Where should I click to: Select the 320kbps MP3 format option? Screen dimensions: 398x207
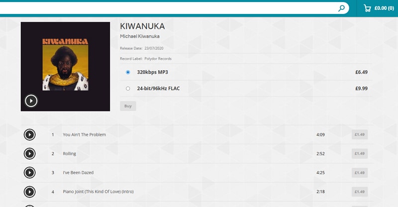pos(128,72)
